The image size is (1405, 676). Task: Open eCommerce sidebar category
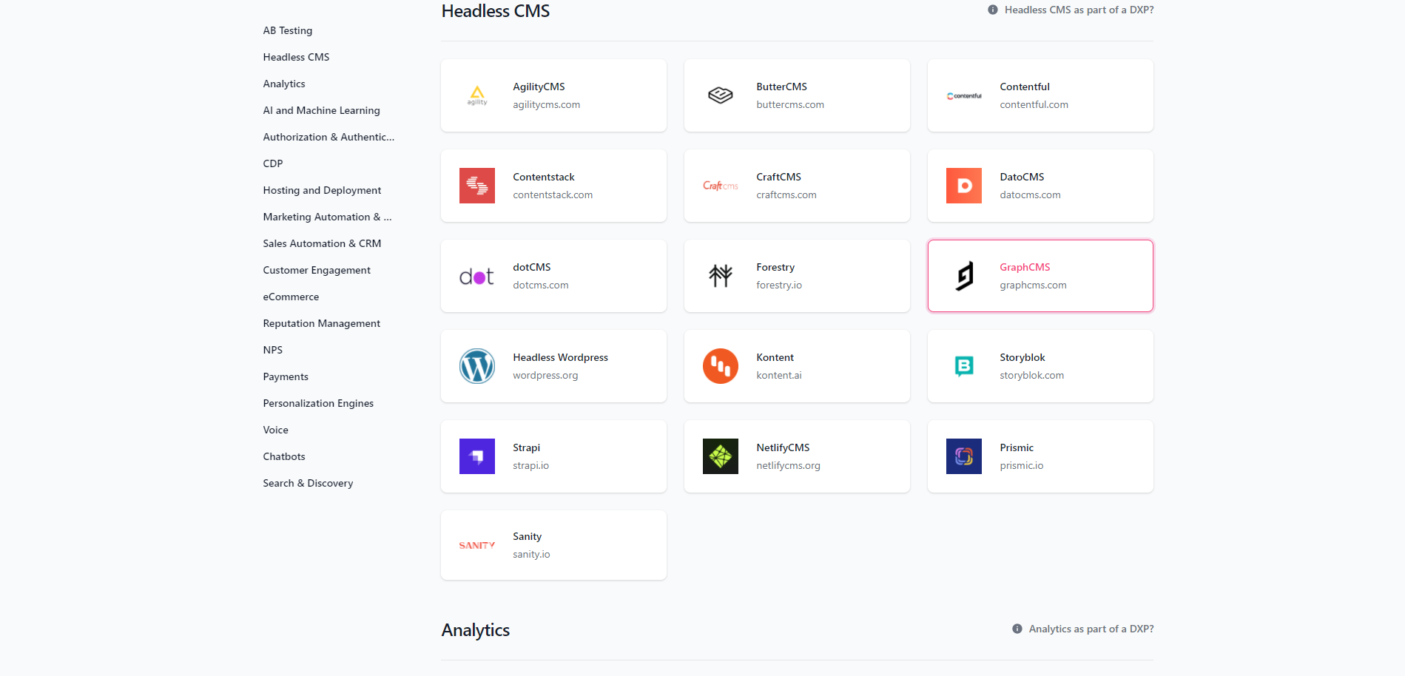[291, 297]
